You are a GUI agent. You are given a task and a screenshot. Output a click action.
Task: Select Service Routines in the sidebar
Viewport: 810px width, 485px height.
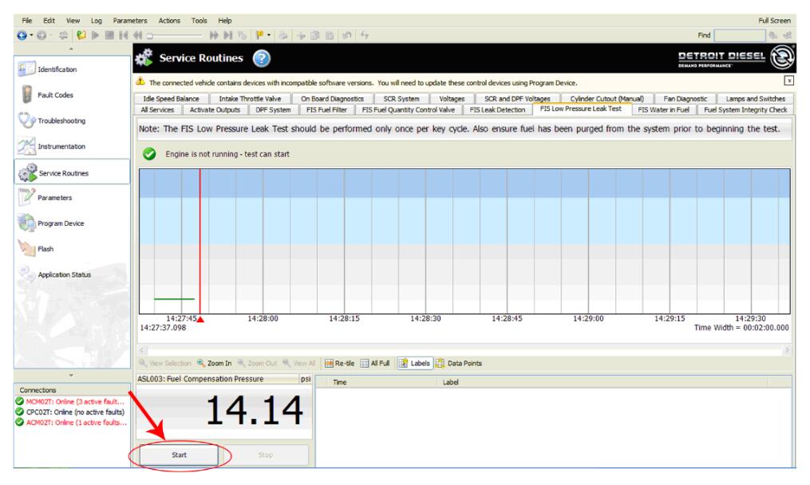73,172
